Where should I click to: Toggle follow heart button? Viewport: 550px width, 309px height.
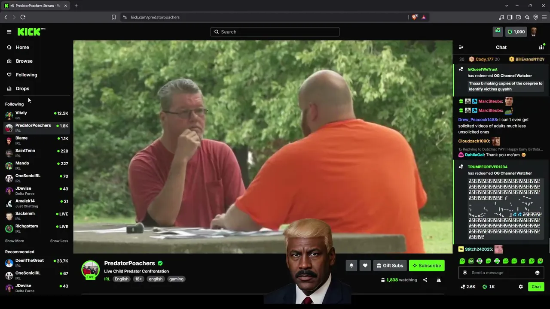(x=365, y=266)
